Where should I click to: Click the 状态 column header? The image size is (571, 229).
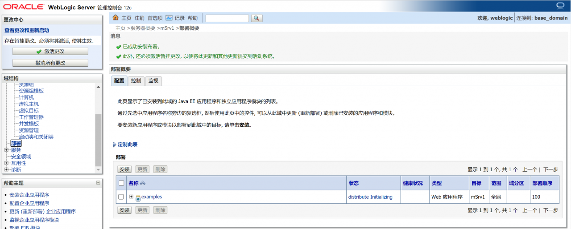coord(353,183)
